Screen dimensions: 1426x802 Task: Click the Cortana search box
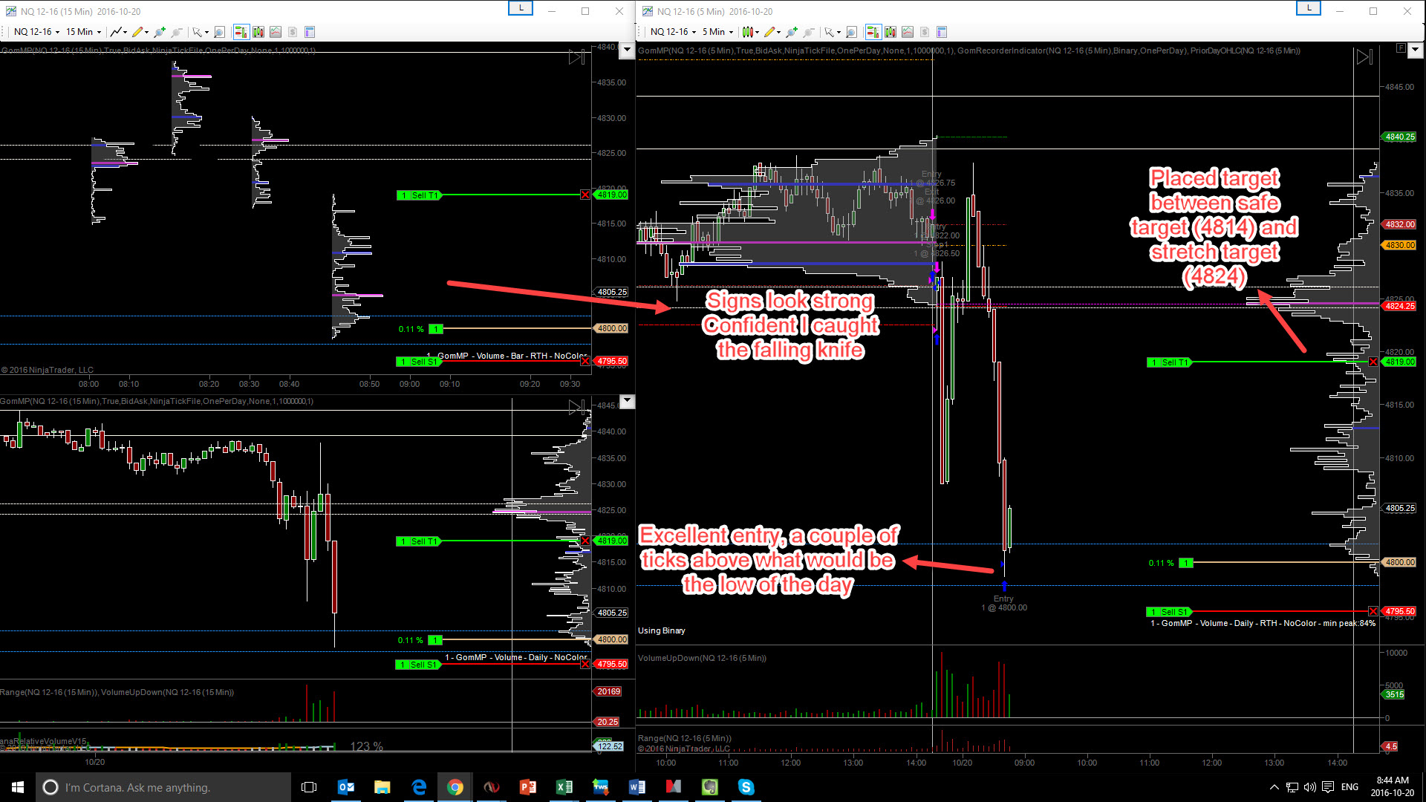click(x=163, y=787)
